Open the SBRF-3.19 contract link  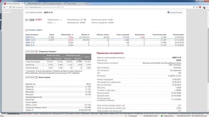(30, 43)
